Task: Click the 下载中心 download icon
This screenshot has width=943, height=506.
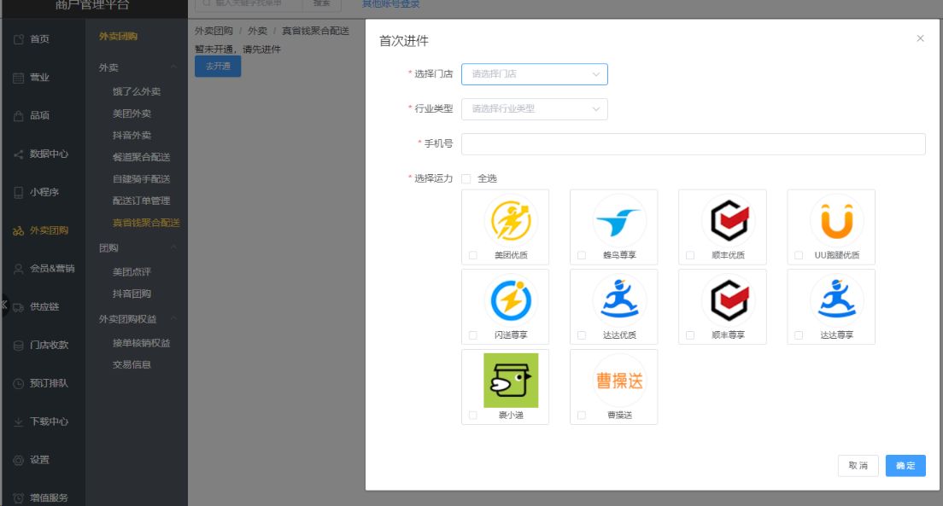Action: pos(19,422)
